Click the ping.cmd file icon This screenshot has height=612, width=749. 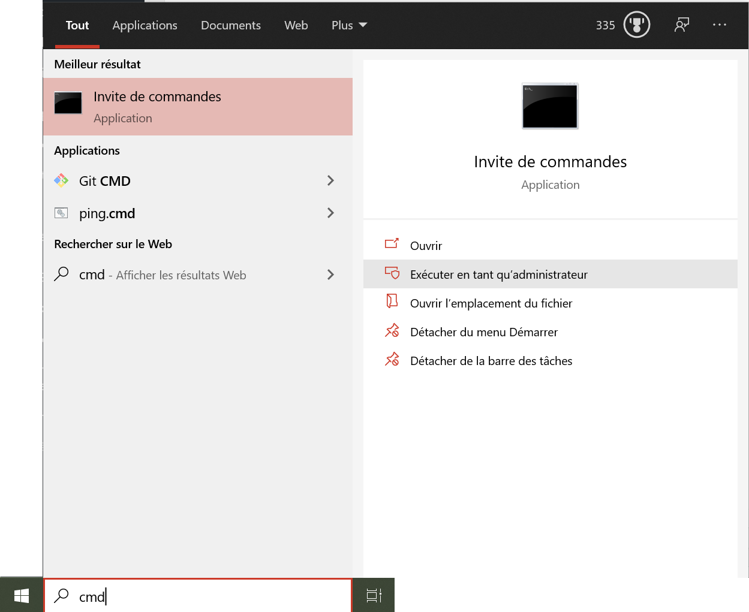(x=61, y=213)
